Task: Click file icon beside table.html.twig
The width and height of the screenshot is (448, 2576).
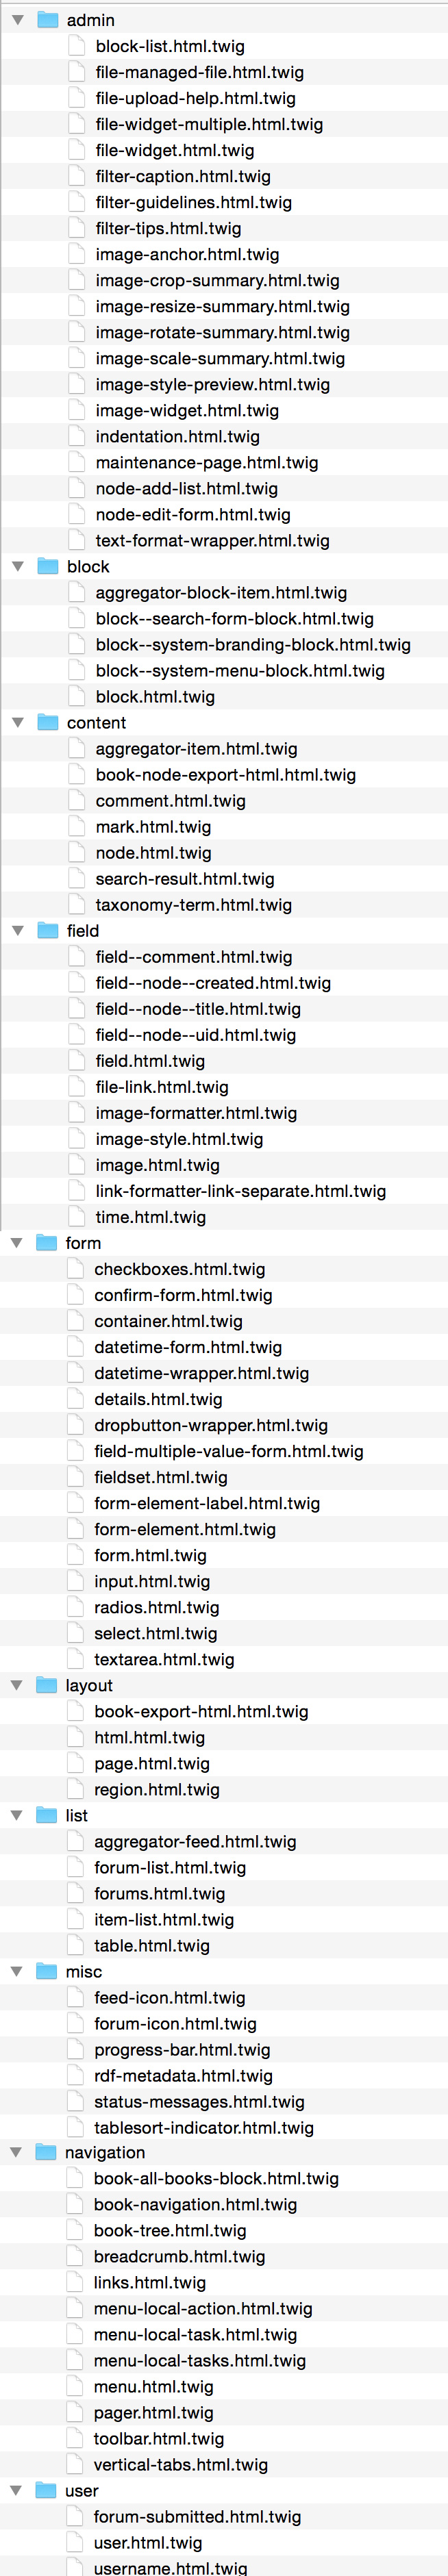Action: click(x=76, y=1945)
